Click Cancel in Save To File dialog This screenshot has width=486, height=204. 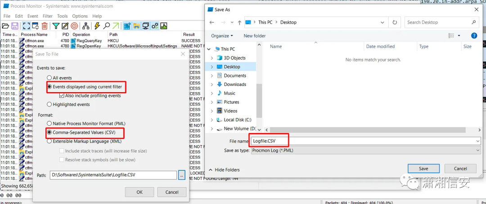tap(172, 192)
